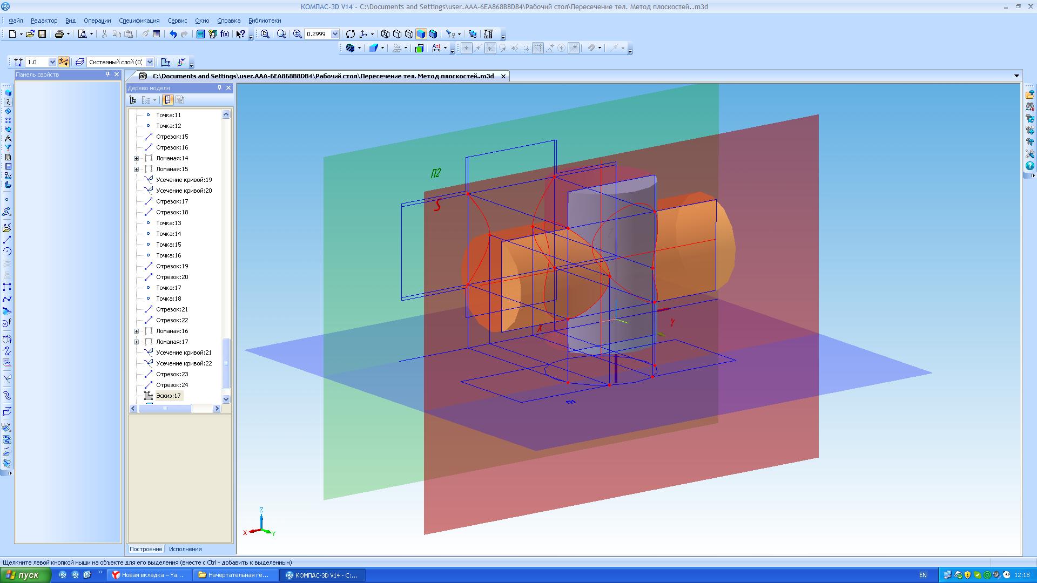Viewport: 1037px width, 583px height.
Task: Open the Операции menu
Action: tap(97, 21)
